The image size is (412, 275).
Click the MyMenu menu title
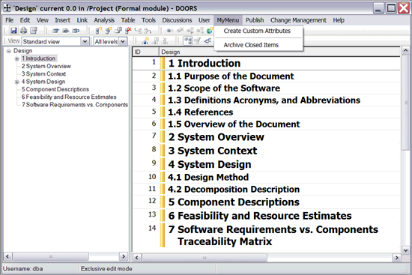point(228,20)
